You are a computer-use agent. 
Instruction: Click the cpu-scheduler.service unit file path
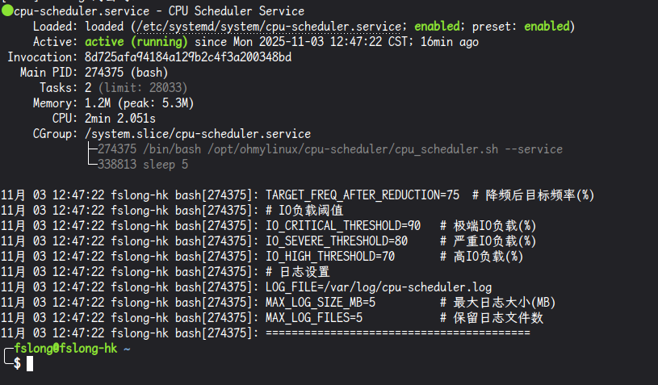tap(269, 27)
